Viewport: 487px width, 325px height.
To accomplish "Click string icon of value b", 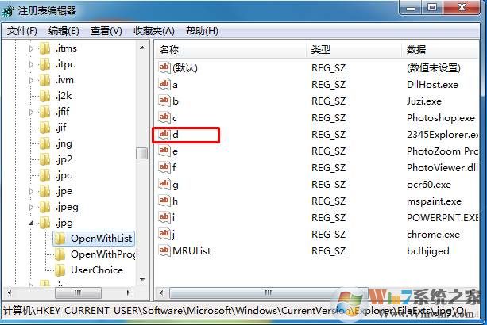I will (164, 101).
